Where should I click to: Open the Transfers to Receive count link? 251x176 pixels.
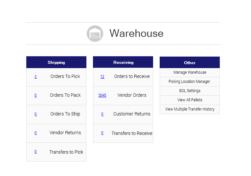point(102,133)
